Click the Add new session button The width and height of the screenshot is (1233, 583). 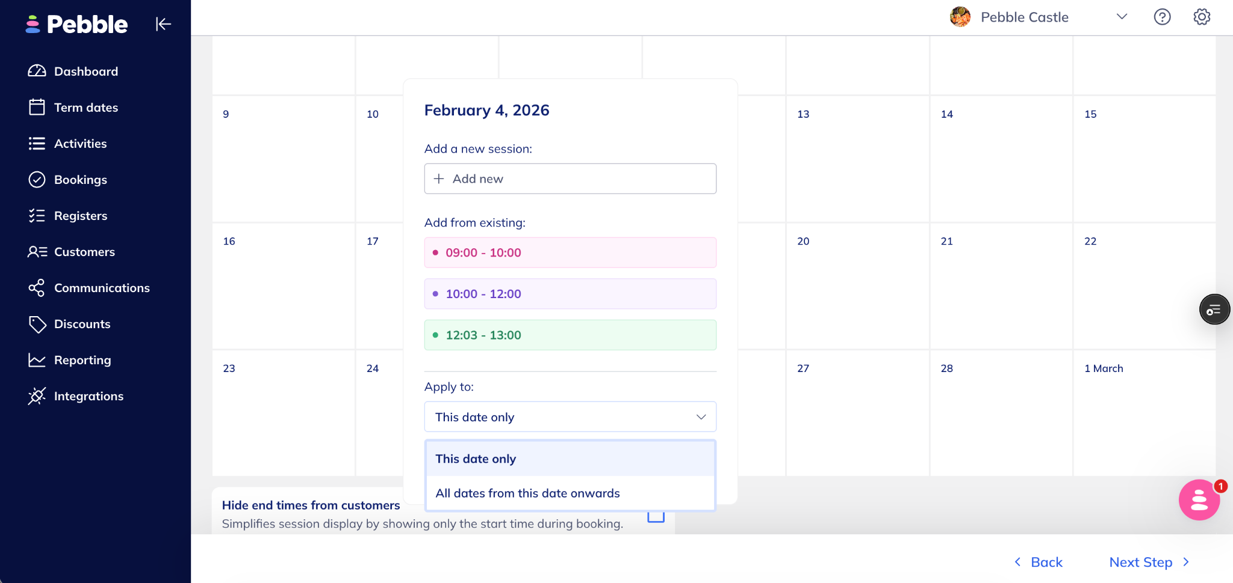(570, 179)
